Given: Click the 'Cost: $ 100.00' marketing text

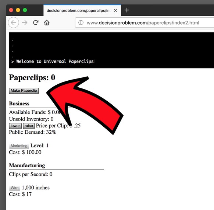Looking at the screenshot, I should (25, 152).
